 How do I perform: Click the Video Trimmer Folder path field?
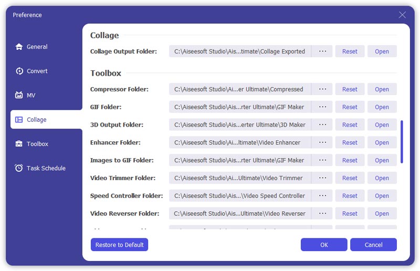tap(240, 178)
